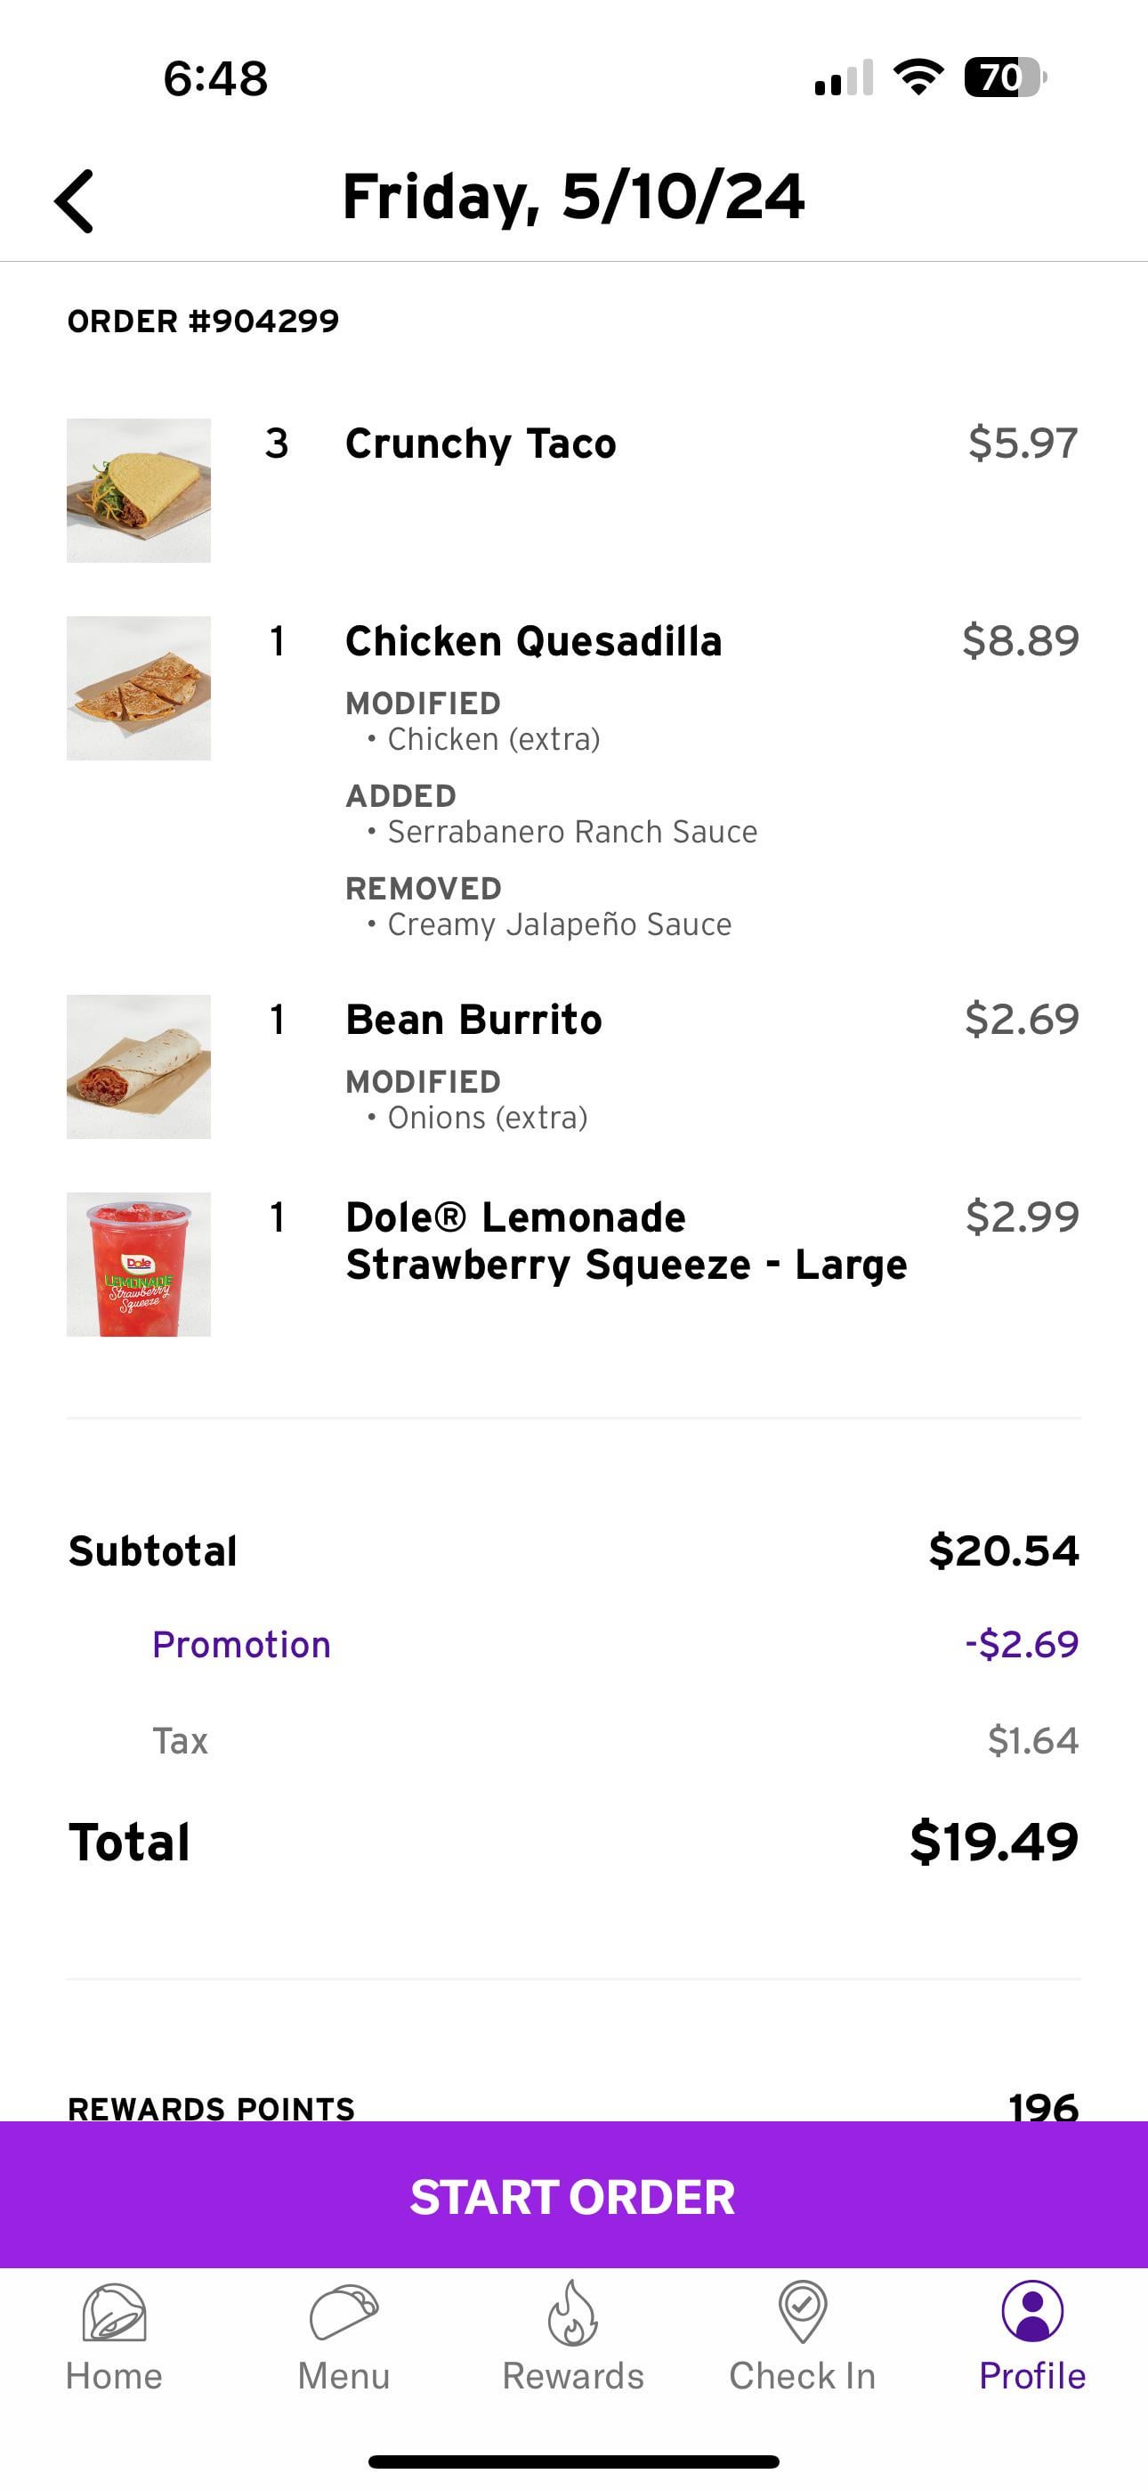Open the Menu taco icon
Viewport: 1148px width, 2490px height.
point(343,2313)
